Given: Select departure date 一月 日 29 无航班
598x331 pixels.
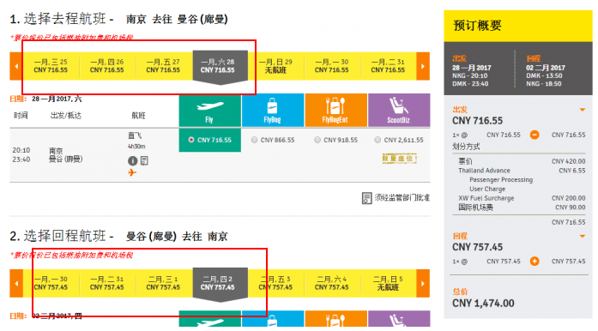Looking at the screenshot, I should pos(275,66).
